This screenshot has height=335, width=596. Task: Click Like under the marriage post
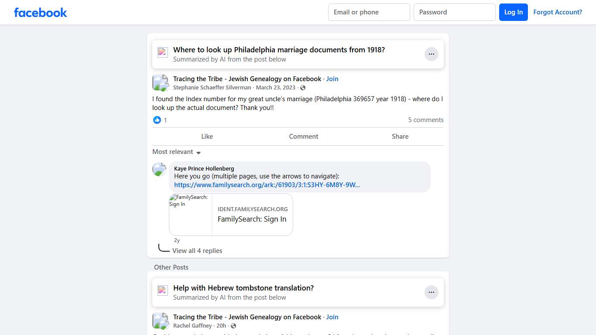(207, 136)
